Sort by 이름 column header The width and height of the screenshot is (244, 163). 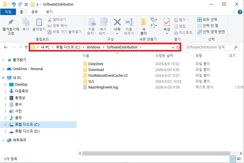[x=86, y=56]
